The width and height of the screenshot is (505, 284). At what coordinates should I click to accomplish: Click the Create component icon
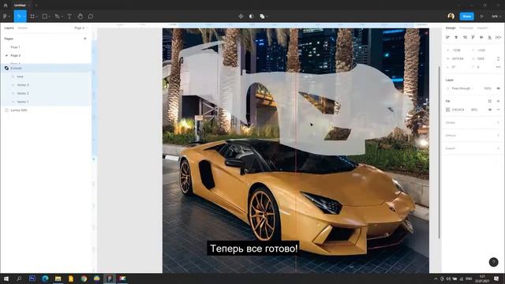tap(241, 16)
